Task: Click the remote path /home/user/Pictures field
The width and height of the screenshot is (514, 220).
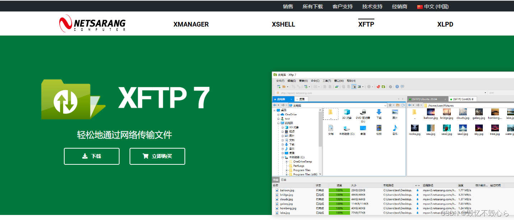Action: [468, 106]
